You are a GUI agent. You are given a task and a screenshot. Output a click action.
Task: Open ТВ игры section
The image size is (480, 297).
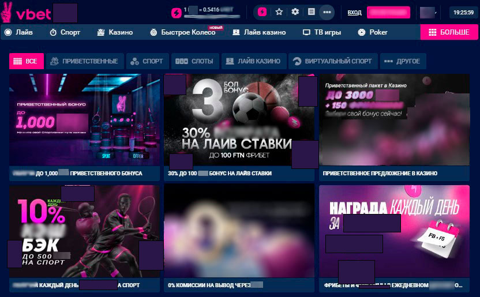pos(322,32)
